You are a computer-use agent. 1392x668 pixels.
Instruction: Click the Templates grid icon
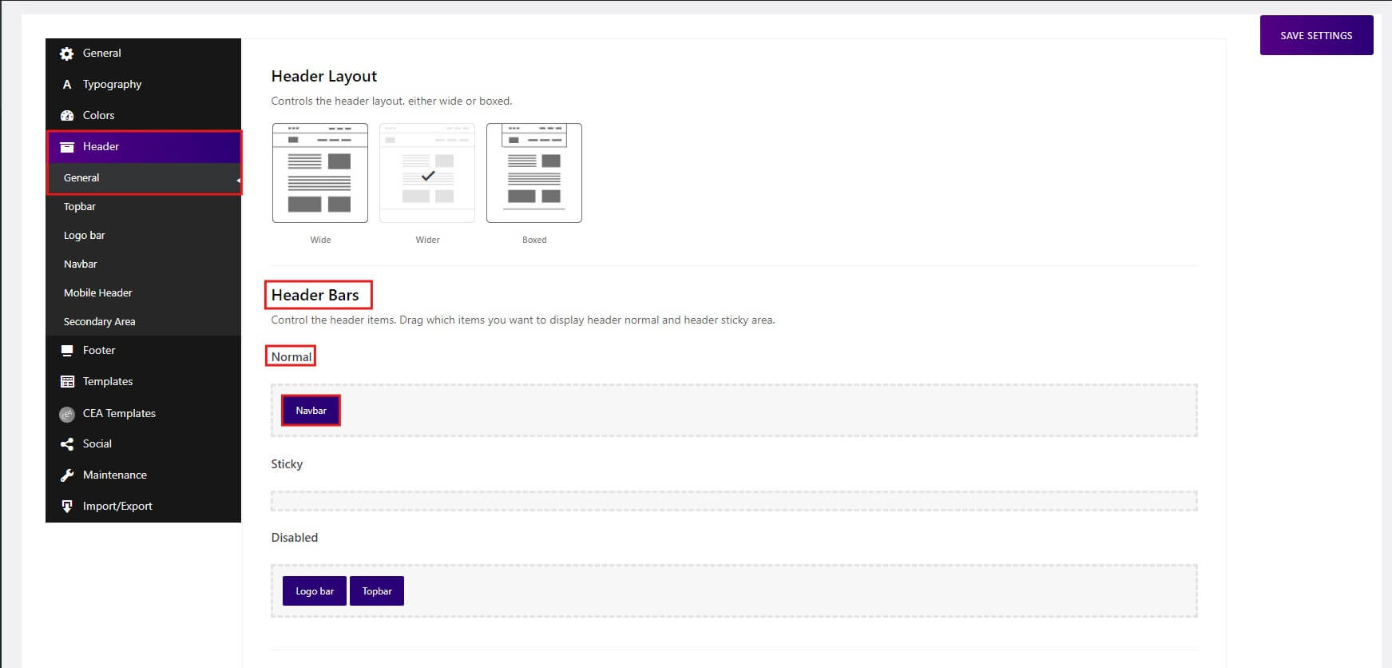tap(67, 382)
